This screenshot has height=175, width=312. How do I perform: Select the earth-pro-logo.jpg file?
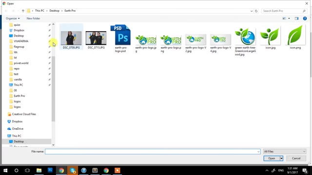click(146, 40)
